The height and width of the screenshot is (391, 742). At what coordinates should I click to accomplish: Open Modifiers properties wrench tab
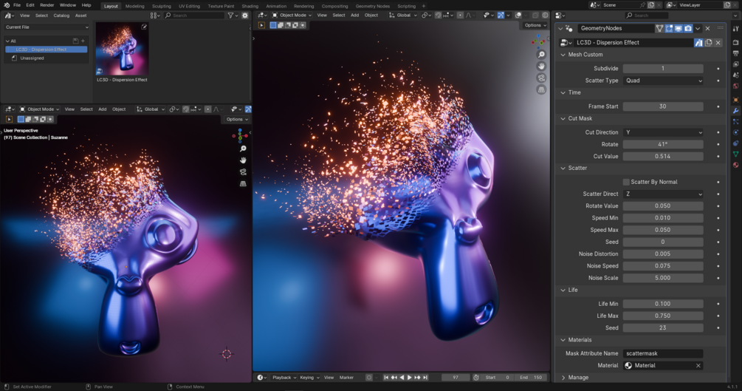click(x=736, y=111)
